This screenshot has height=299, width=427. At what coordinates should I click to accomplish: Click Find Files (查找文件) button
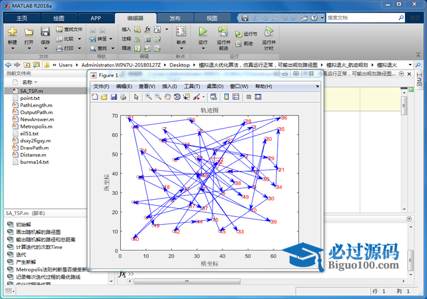[x=70, y=29]
